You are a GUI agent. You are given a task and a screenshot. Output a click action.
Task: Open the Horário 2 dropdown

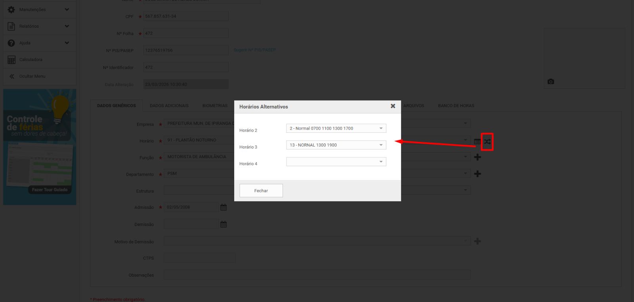point(336,128)
